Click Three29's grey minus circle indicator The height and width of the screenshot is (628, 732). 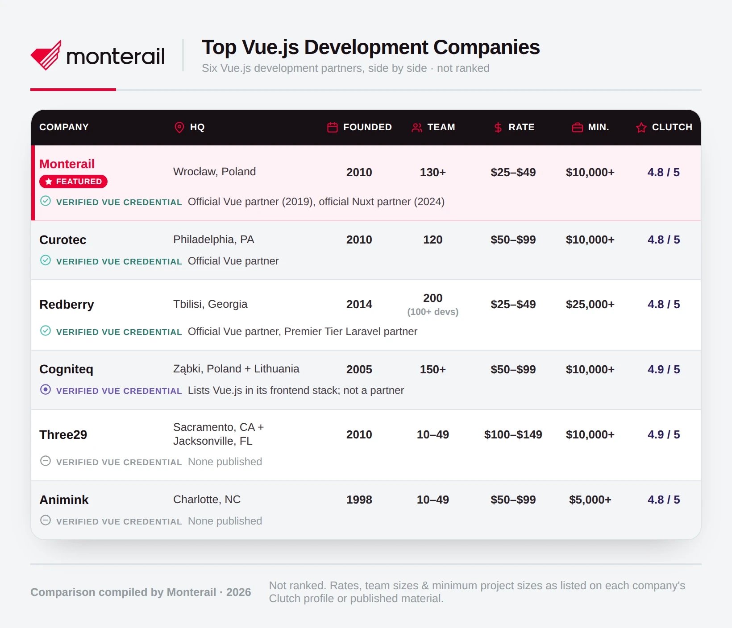coord(46,461)
